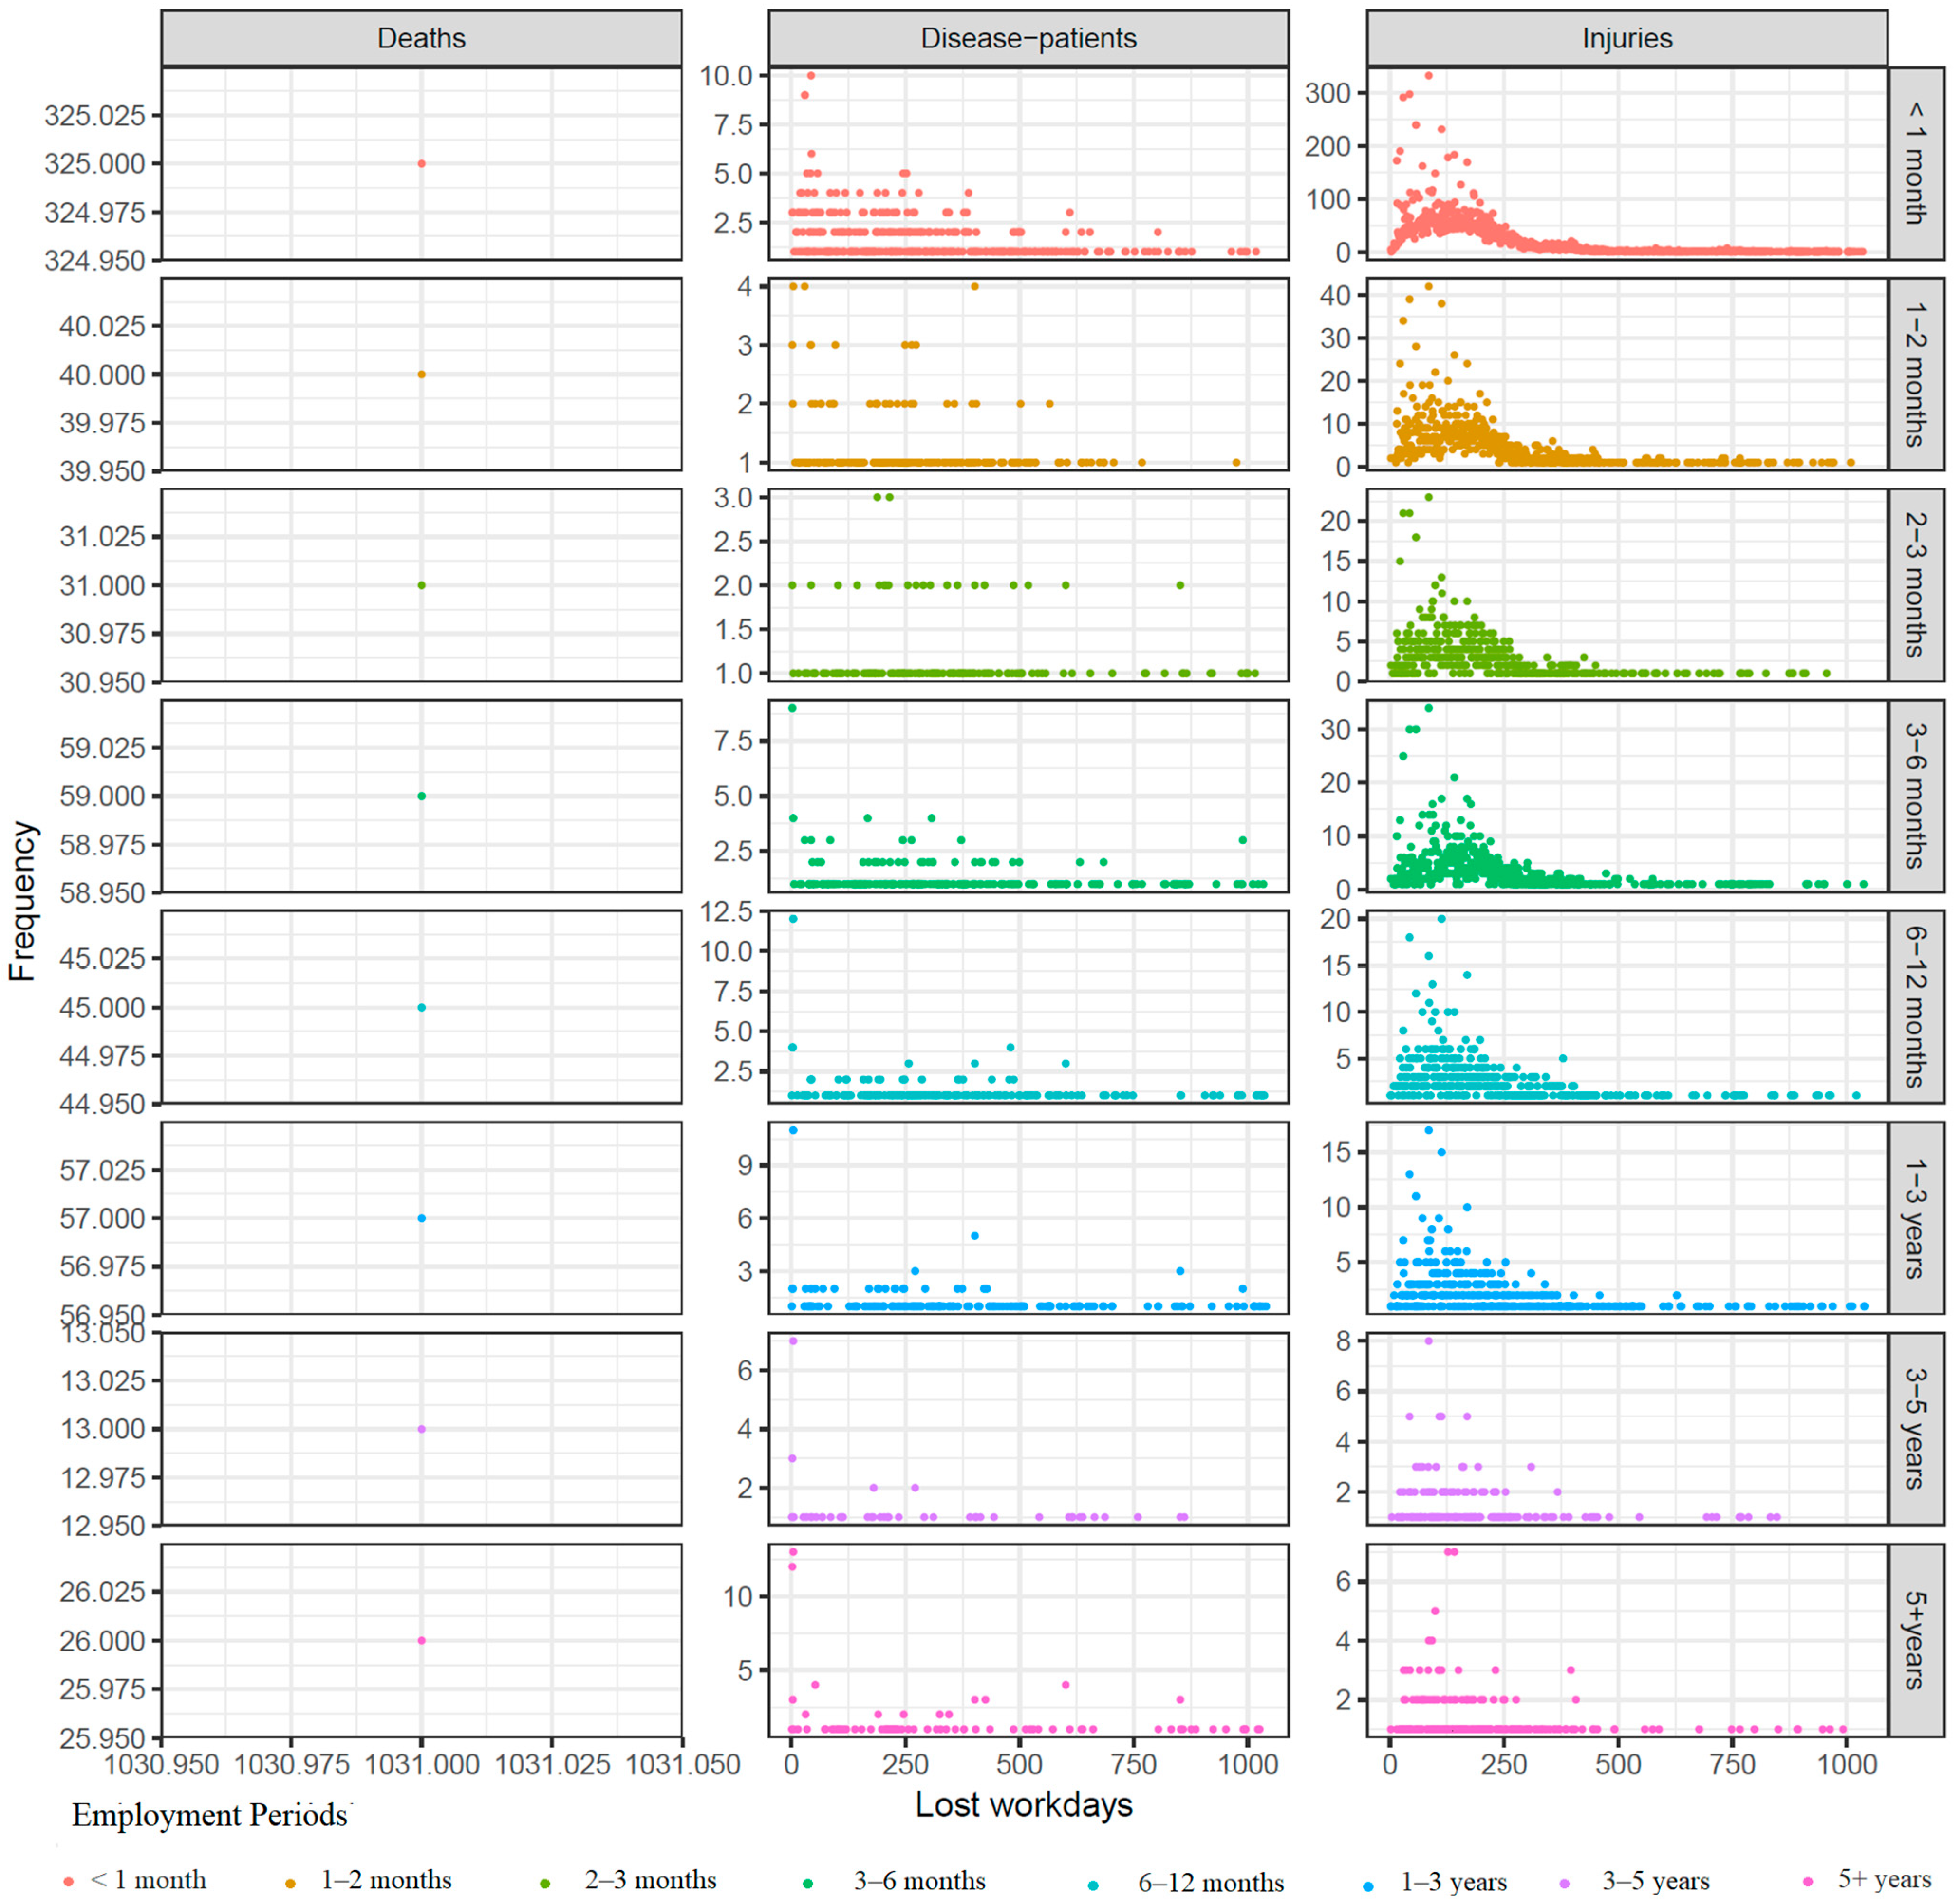Click the pink '5+ years' legend dot
This screenshot has width=1954, height=1904.
[x=1807, y=1882]
